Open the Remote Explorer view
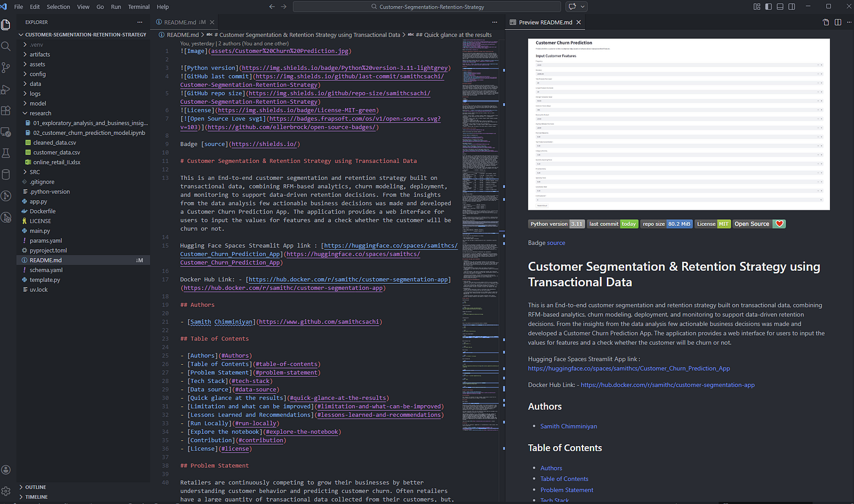The image size is (854, 504). 6,132
